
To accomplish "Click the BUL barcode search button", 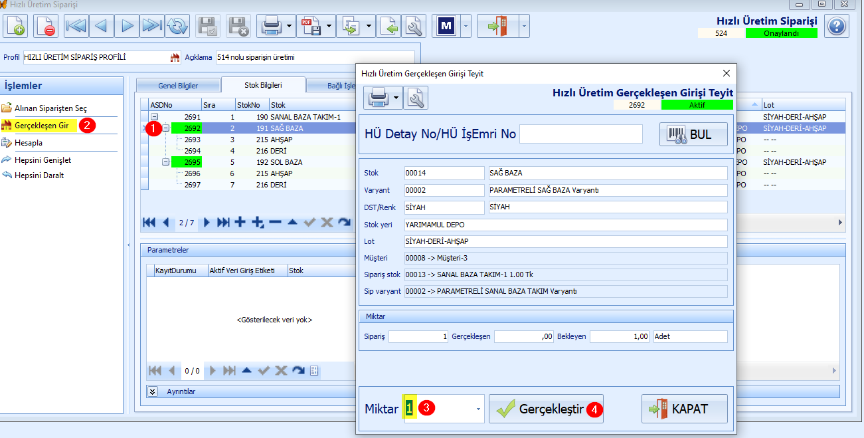I will [x=693, y=134].
